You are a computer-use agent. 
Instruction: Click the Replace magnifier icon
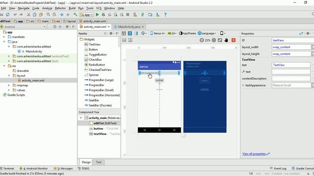pyautogui.click(x=54, y=15)
